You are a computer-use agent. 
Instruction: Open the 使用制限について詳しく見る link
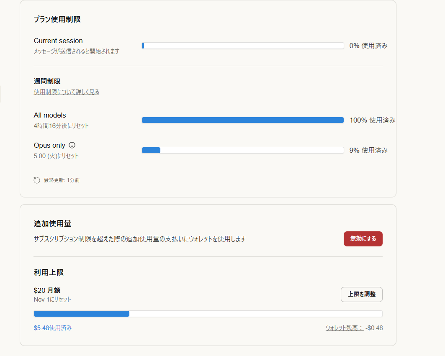click(x=67, y=92)
